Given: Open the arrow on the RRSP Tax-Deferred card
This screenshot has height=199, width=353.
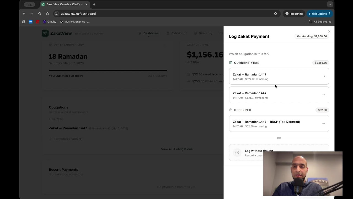Looking at the screenshot, I should coord(323,124).
